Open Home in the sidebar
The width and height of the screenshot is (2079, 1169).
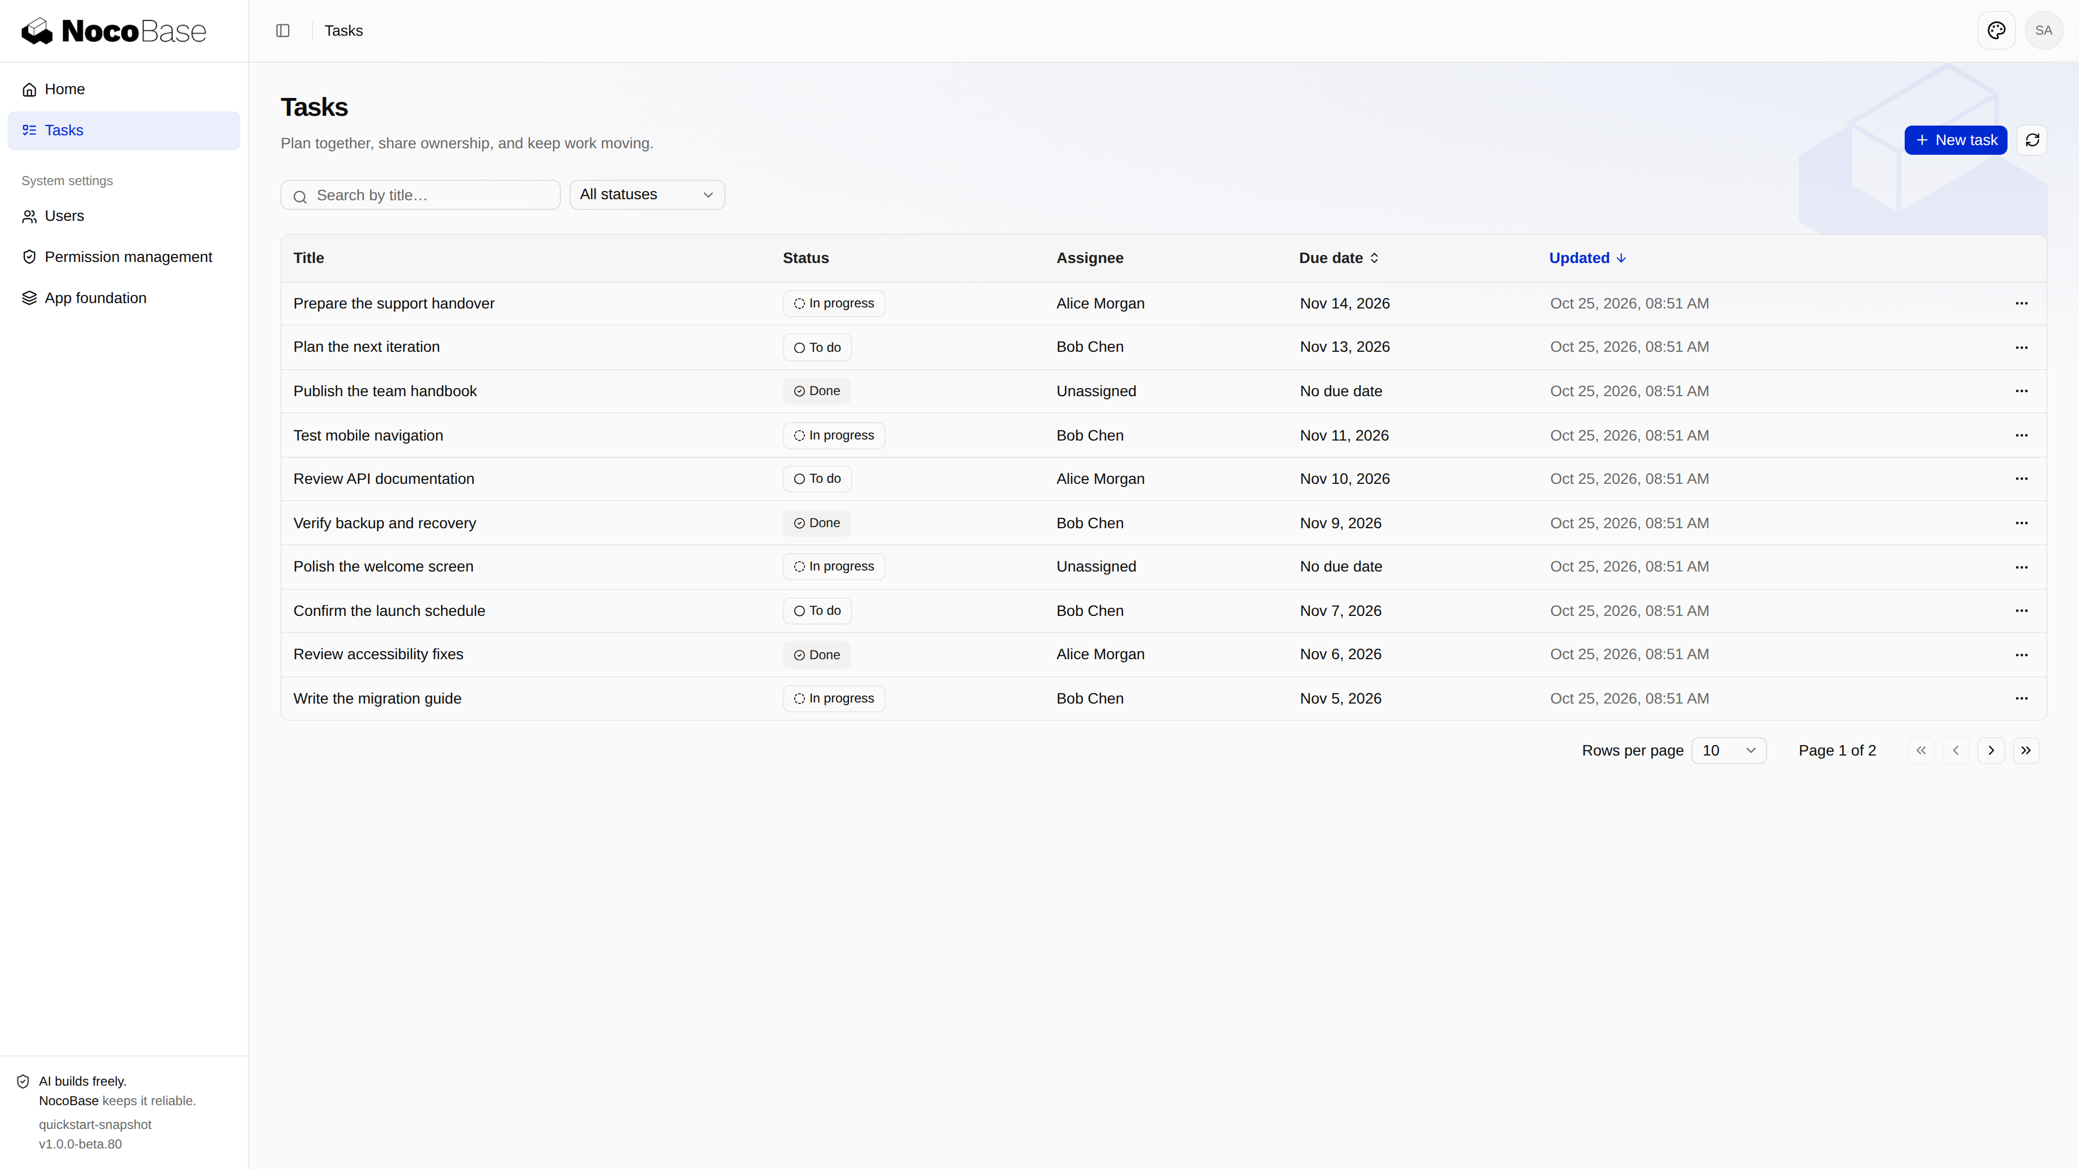pos(125,89)
